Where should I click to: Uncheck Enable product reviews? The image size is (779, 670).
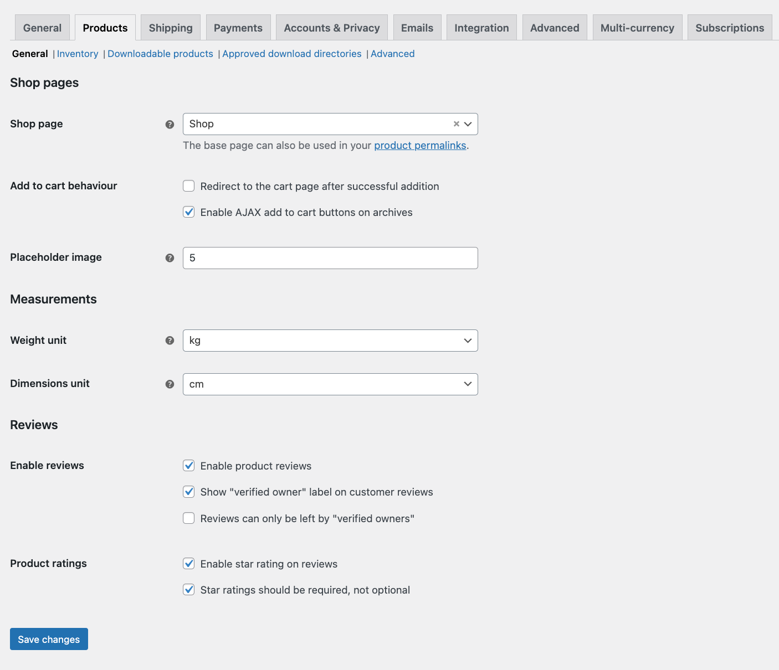tap(188, 466)
